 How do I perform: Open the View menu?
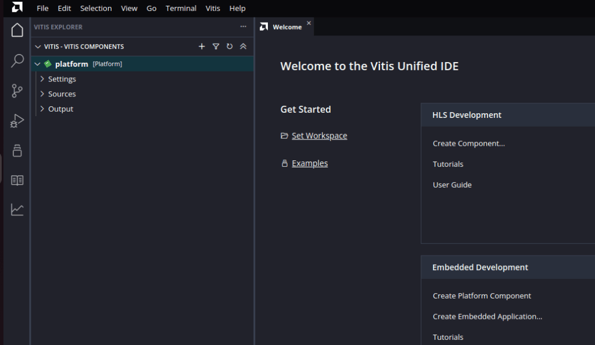[129, 8]
